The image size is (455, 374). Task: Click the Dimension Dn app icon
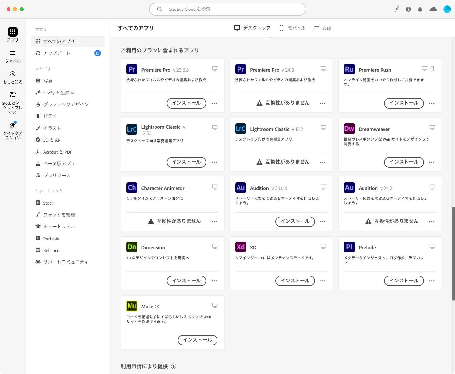[132, 247]
